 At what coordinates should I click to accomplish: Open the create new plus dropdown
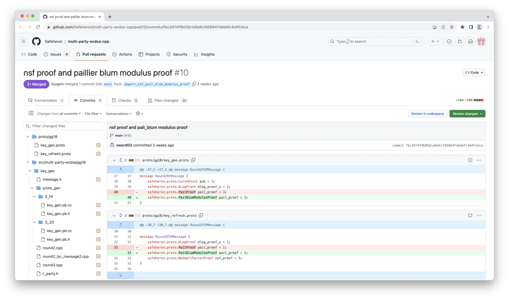pyautogui.click(x=435, y=41)
